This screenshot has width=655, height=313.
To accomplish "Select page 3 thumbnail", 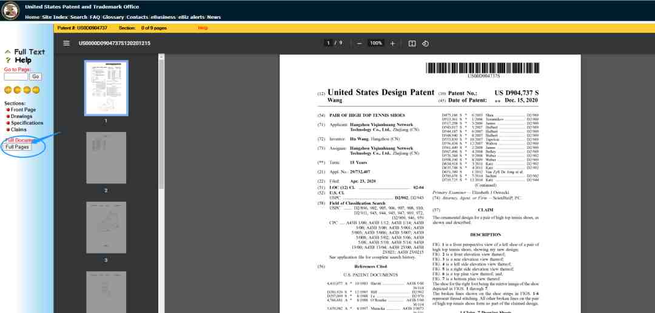I will [106, 228].
